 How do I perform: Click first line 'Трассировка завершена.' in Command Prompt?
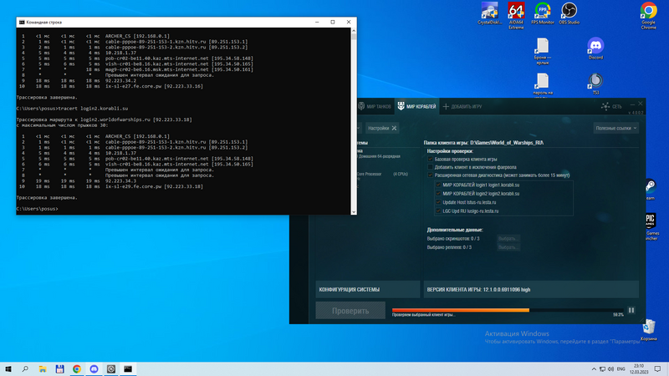tap(47, 97)
